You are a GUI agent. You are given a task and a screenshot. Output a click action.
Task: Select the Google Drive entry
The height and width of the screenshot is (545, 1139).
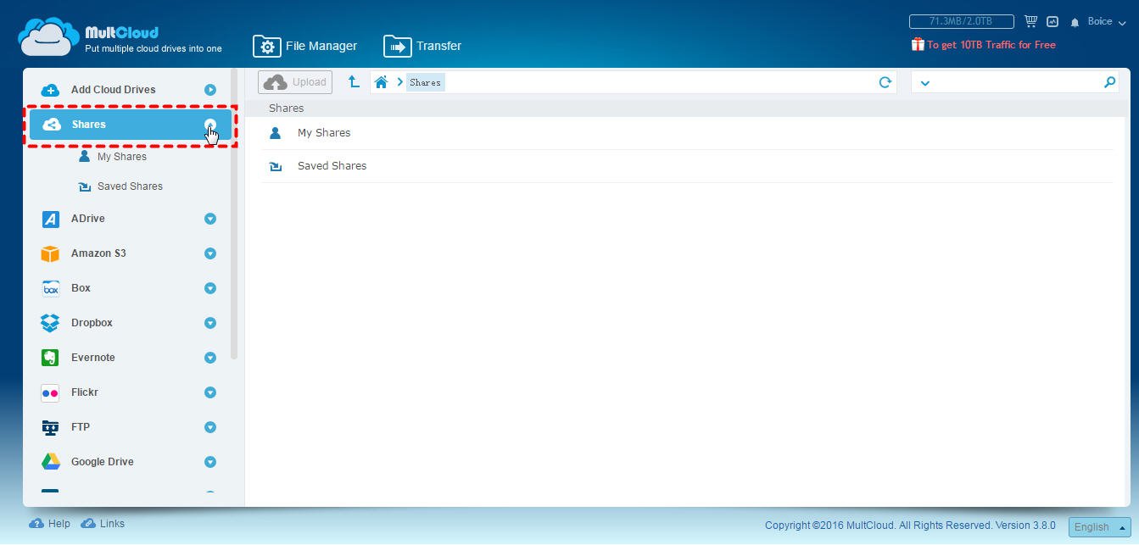coord(102,462)
